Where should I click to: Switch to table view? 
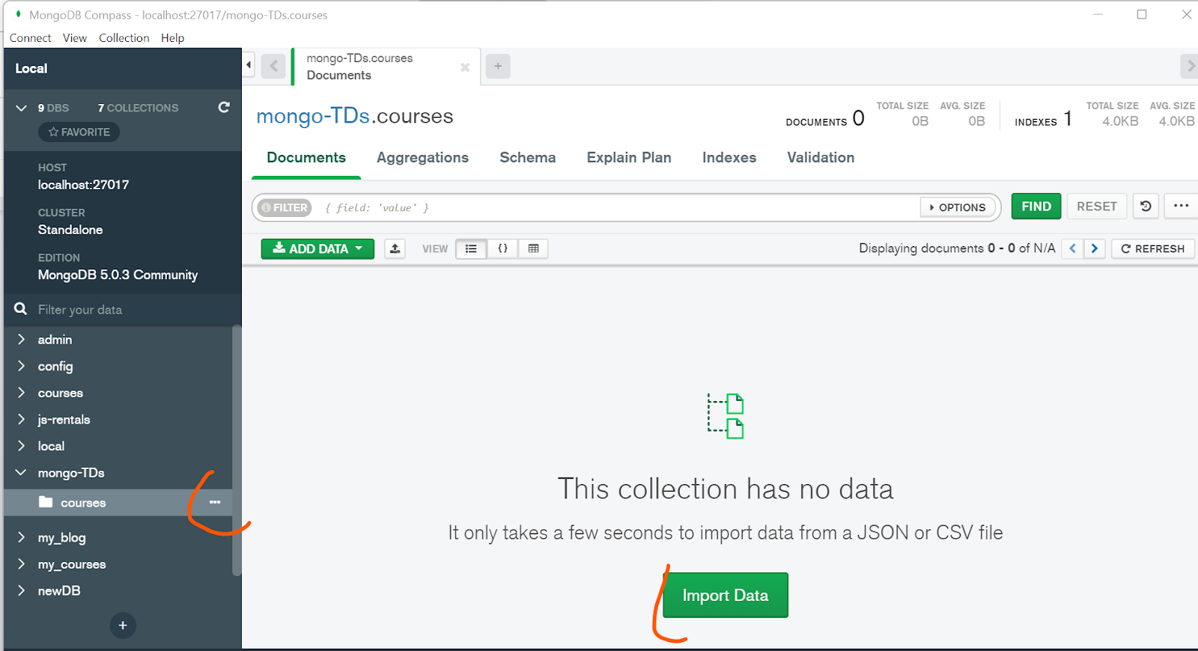tap(533, 248)
